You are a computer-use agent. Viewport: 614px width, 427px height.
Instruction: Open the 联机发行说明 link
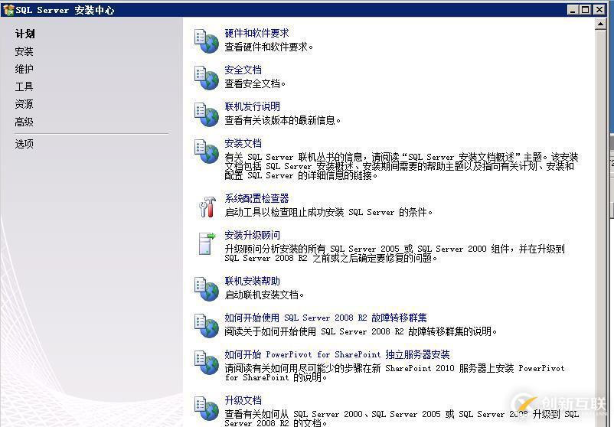(252, 106)
